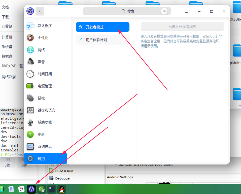241x194 pixels.
Task: Click the back arrow in settings window
Action: point(40,11)
